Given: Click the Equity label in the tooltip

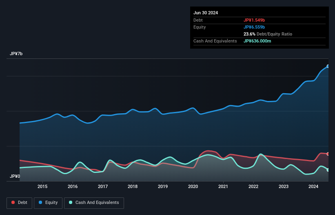Looking at the screenshot, I should (200, 27).
